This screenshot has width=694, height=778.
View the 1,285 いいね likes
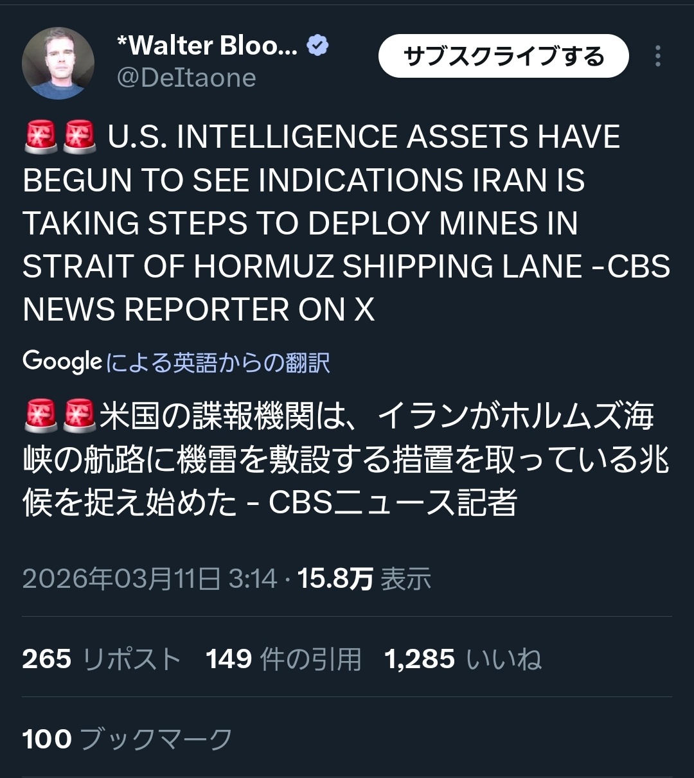tap(463, 659)
